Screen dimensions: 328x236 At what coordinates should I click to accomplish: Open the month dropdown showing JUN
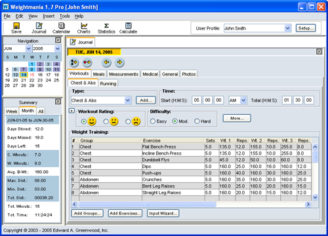point(28,49)
